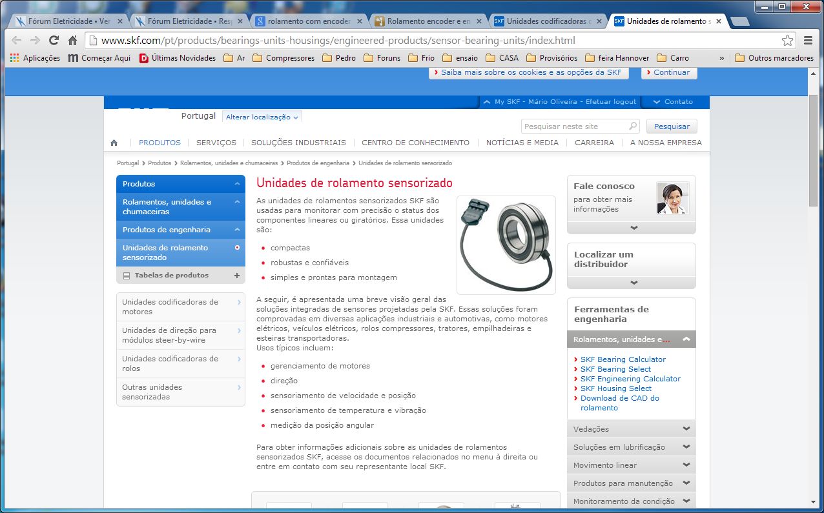Select the Unidades de rolamento sensorizado radio marker

[x=237, y=248]
